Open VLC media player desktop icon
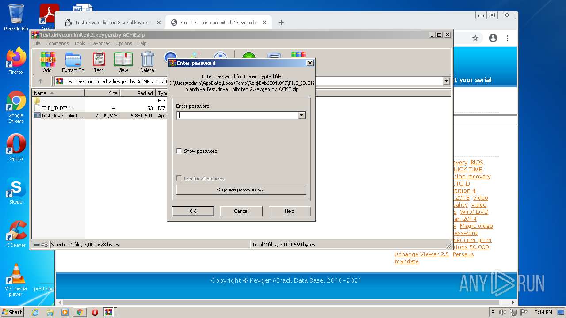Image resolution: width=566 pixels, height=318 pixels. [x=16, y=280]
